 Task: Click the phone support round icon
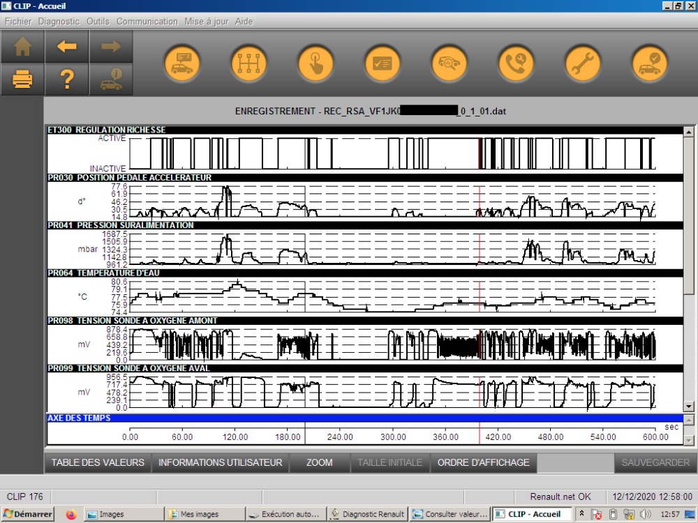pos(516,63)
